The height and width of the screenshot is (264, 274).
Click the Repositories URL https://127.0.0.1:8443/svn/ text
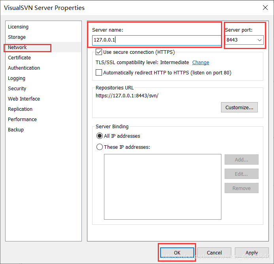pyautogui.click(x=127, y=96)
